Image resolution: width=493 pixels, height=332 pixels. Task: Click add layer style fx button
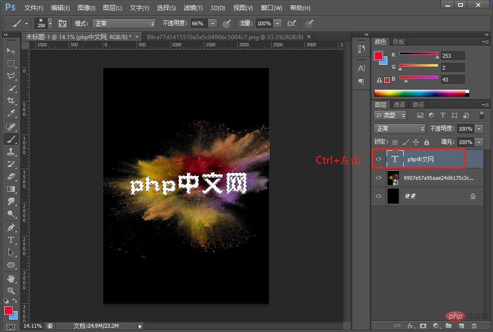(410, 326)
